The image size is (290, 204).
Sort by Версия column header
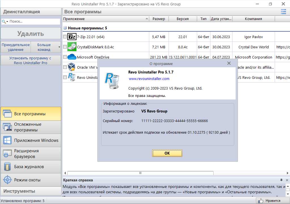pyautogui.click(x=183, y=19)
